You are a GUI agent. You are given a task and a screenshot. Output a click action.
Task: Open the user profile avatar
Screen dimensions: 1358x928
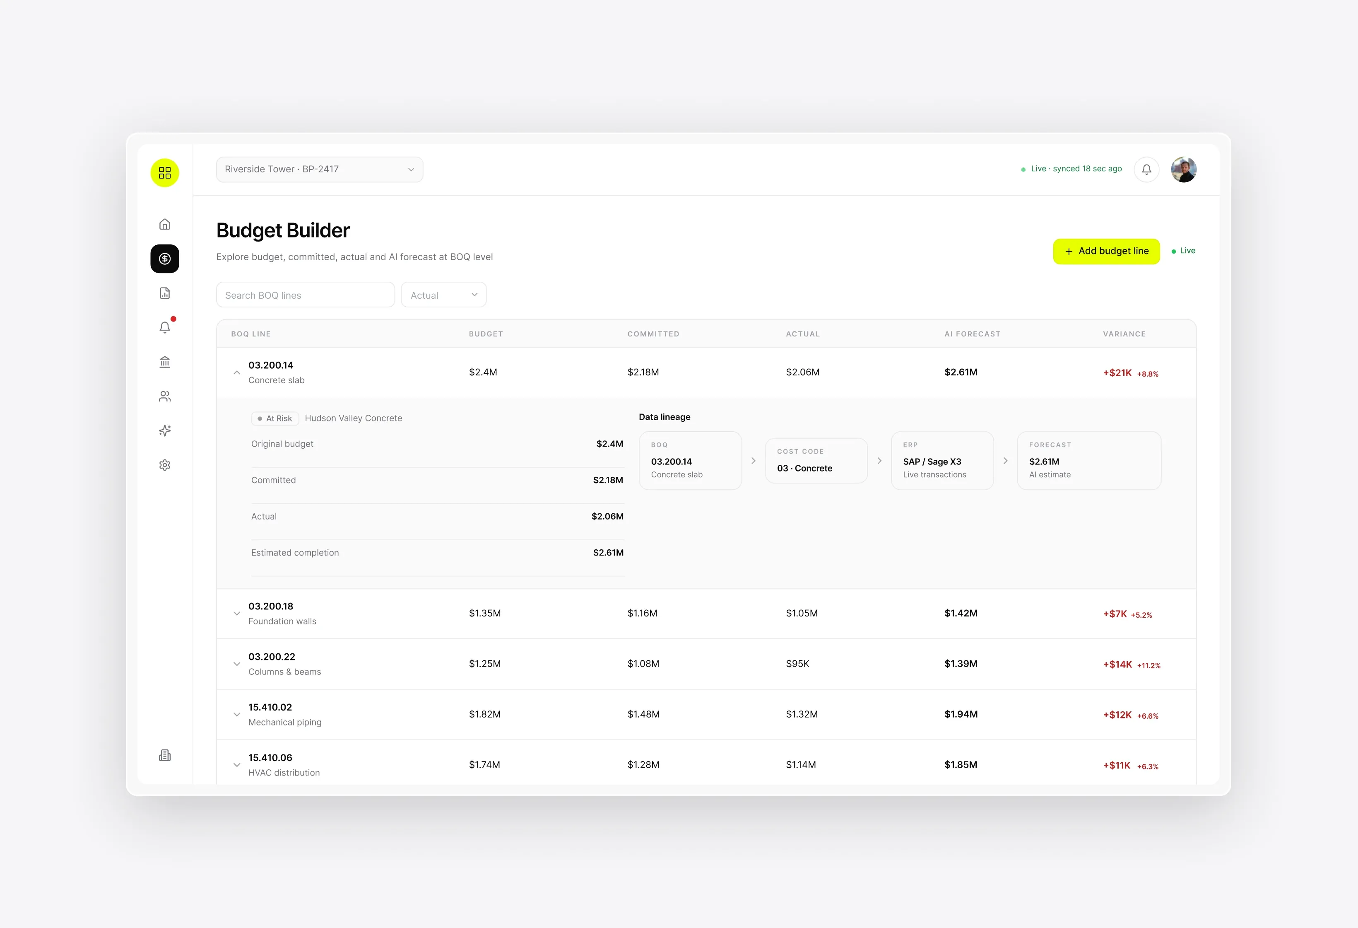click(x=1184, y=169)
